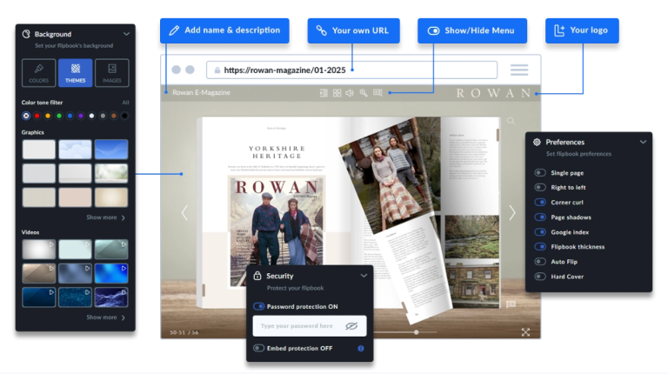Select the red color tone filter
The image size is (668, 374).
(x=37, y=116)
